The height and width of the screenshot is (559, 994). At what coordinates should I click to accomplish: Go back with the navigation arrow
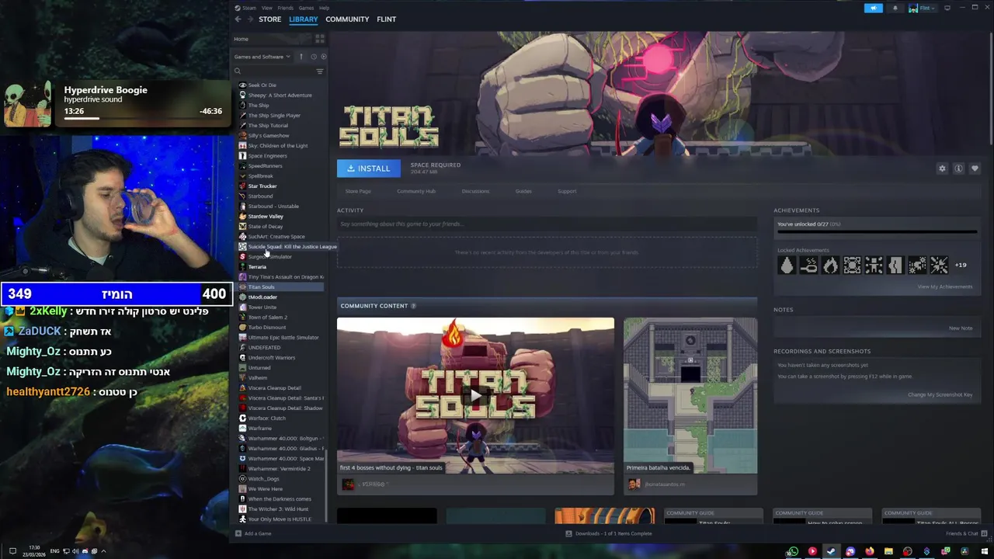238,19
